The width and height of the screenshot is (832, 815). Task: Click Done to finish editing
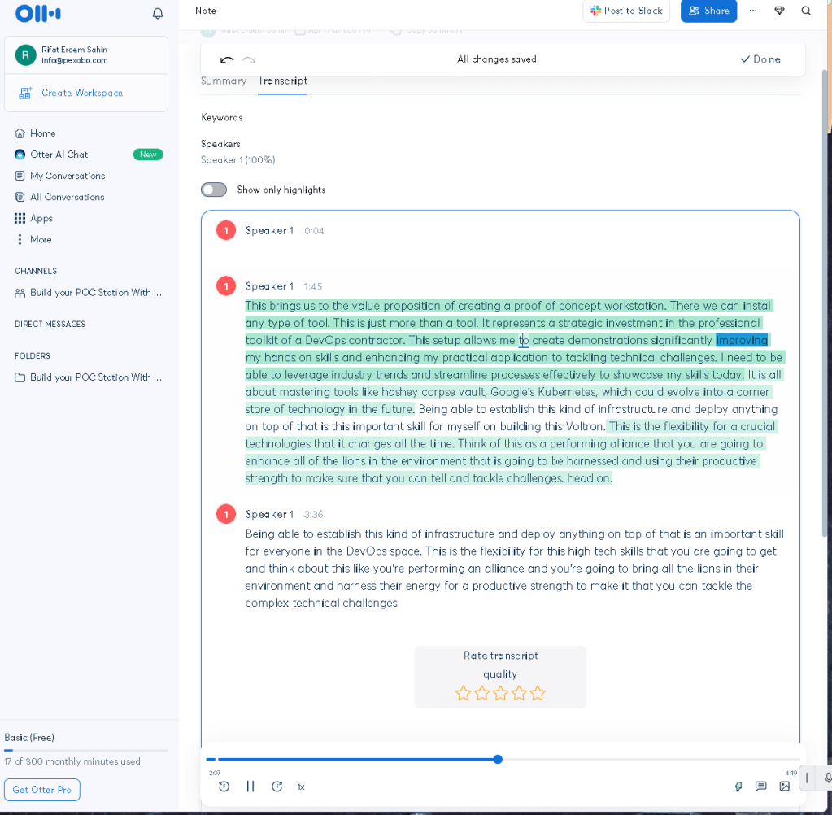click(760, 59)
